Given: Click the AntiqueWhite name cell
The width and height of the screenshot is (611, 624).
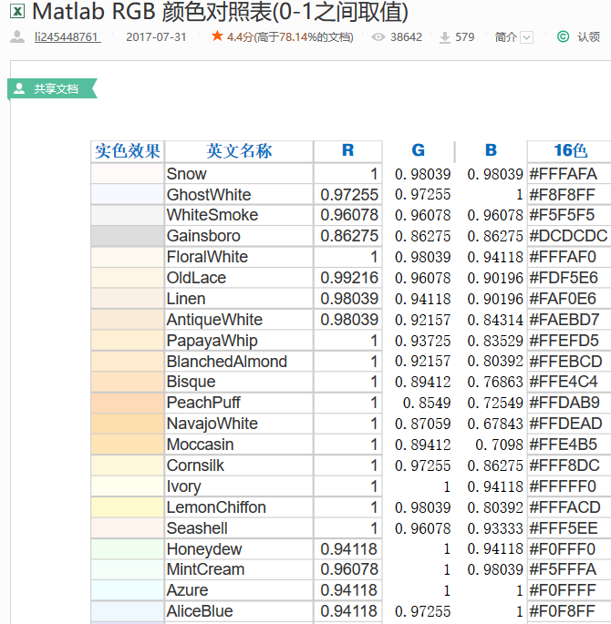Looking at the screenshot, I should 239,320.
